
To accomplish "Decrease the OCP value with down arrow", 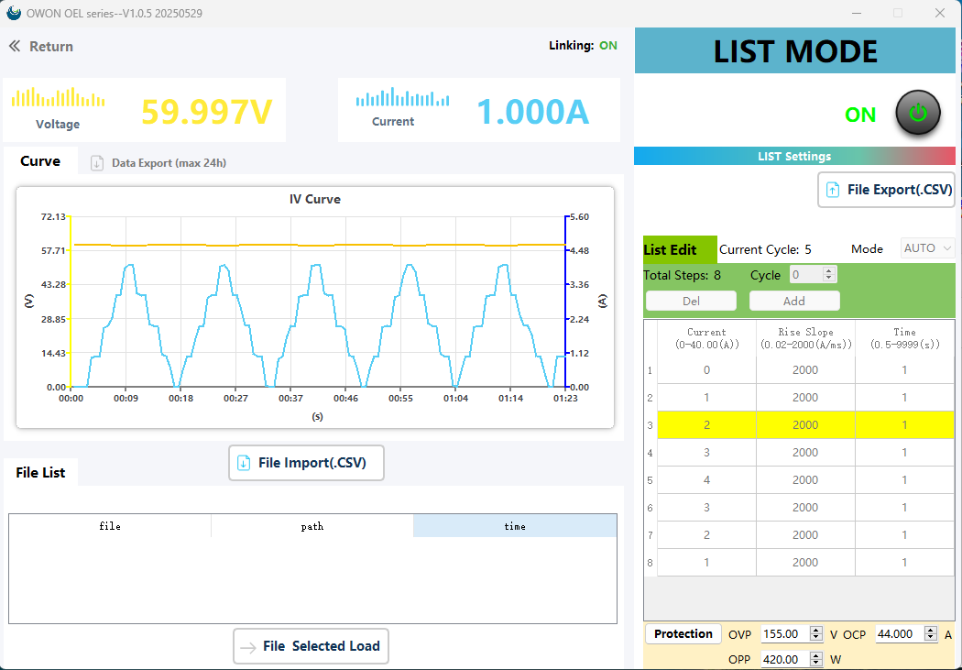I will coord(931,638).
